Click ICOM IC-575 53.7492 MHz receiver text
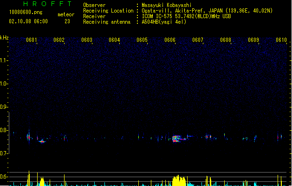The width and height of the screenshot is (292, 186). (186, 16)
